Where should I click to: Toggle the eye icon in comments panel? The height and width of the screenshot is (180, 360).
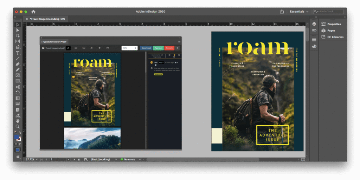point(169,55)
